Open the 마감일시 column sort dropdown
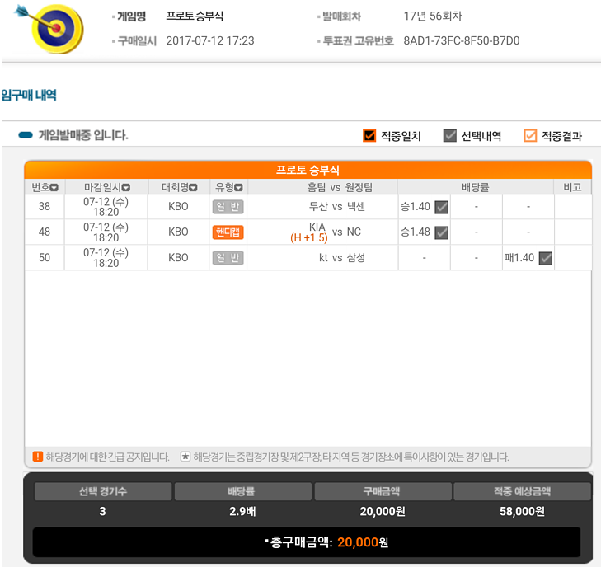Viewport: 601px width, 572px height. pyautogui.click(x=126, y=188)
